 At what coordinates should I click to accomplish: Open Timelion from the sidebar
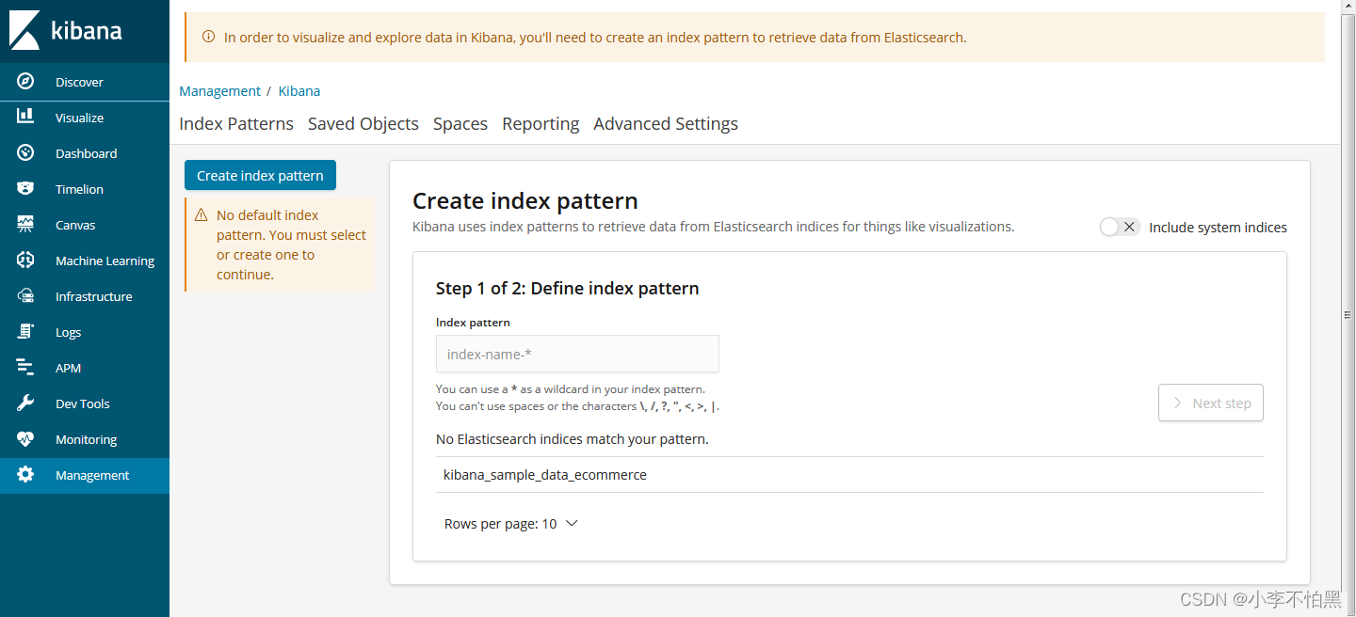pos(85,189)
